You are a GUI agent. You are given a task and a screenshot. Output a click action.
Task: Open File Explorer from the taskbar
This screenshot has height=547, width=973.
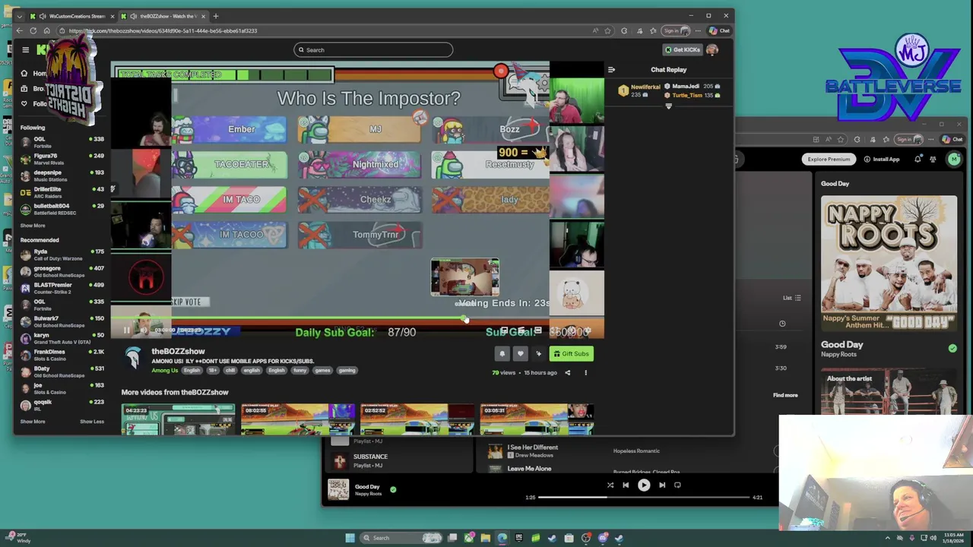(x=485, y=538)
